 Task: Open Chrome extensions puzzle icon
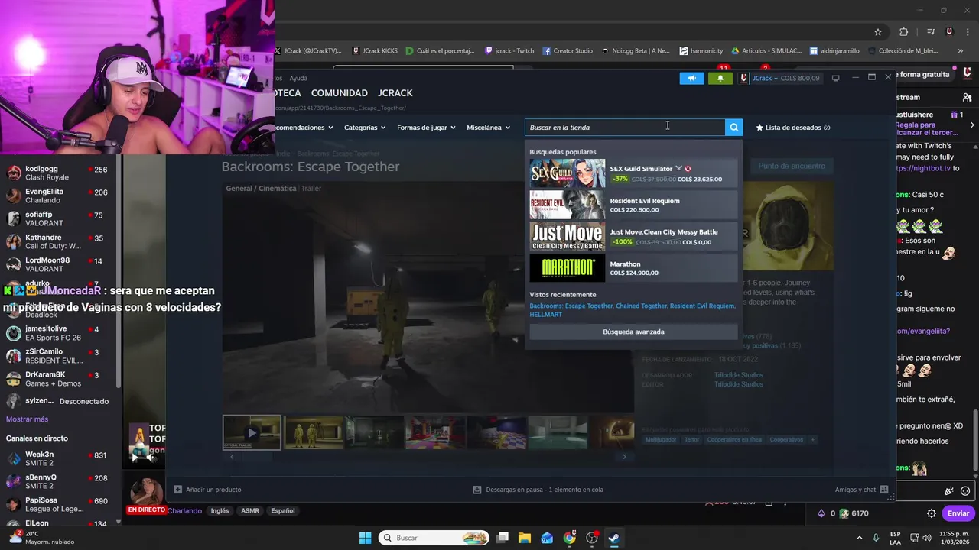coord(903,32)
